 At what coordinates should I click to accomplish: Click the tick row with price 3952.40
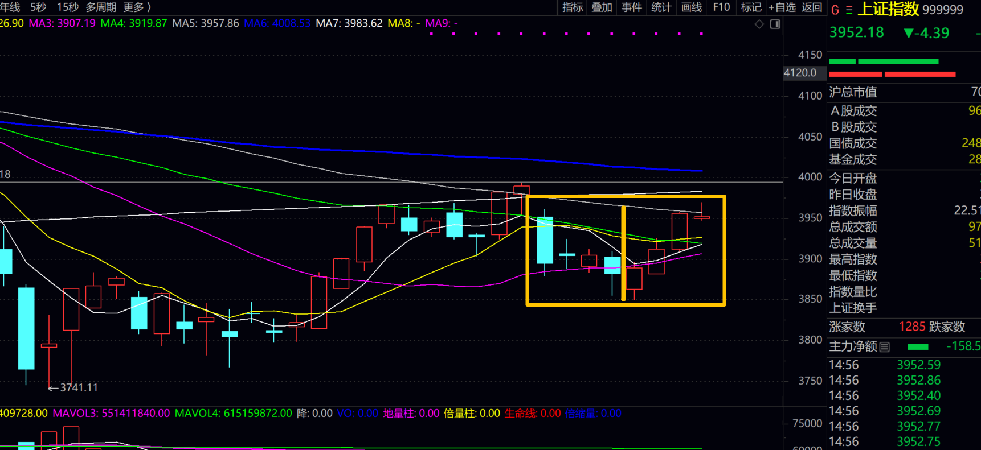pyautogui.click(x=904, y=395)
